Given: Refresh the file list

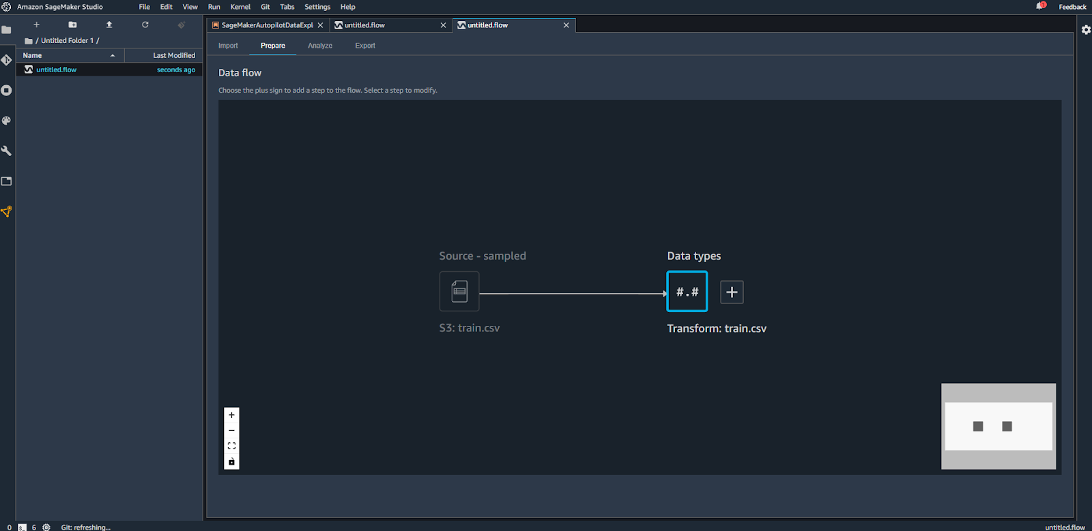Looking at the screenshot, I should [x=145, y=25].
